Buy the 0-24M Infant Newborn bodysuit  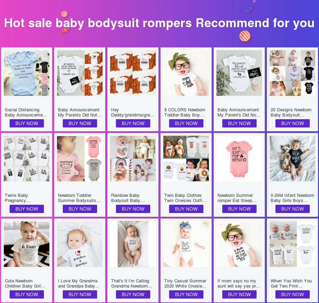[293, 209]
